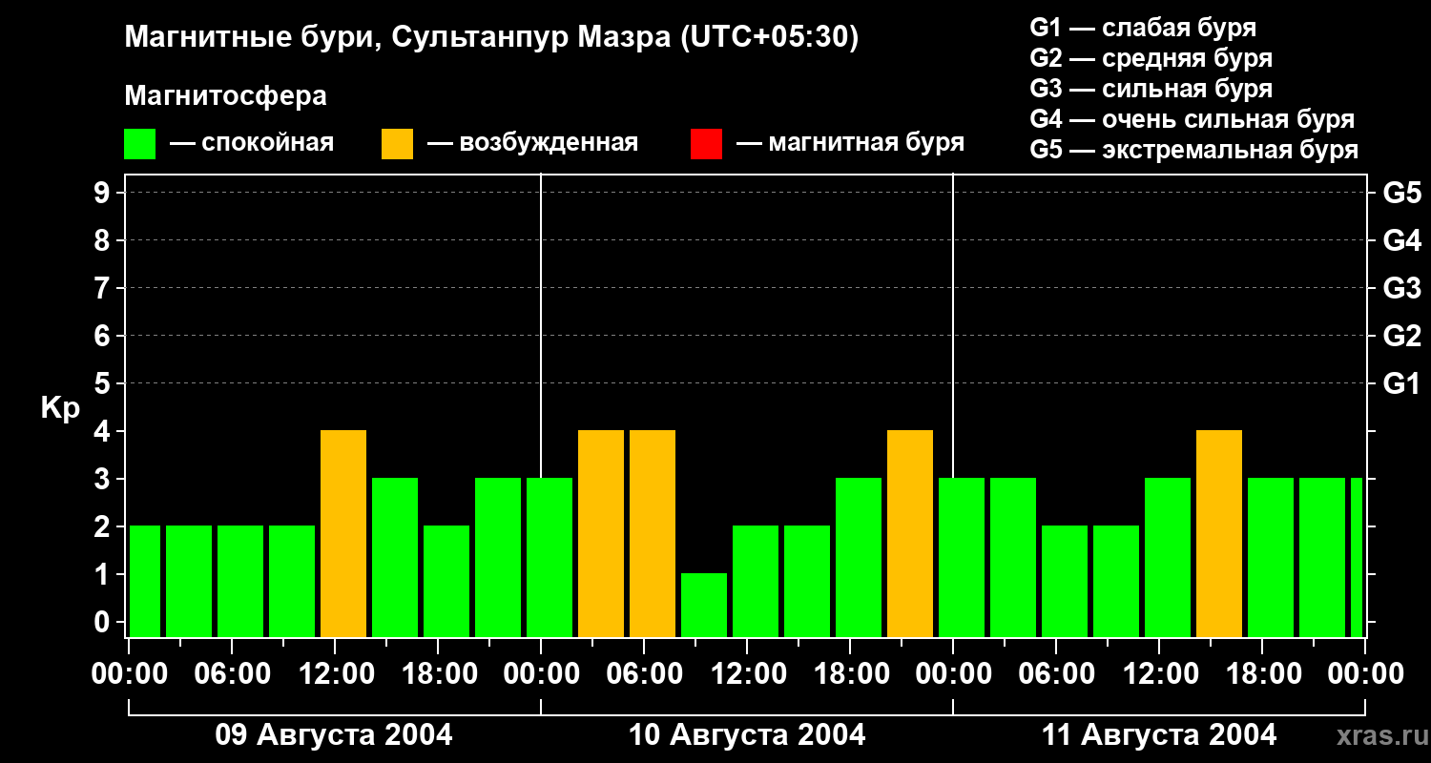The height and width of the screenshot is (763, 1431).
Task: Click the first green bar at 00:00 on 09 August
Action: 145,582
